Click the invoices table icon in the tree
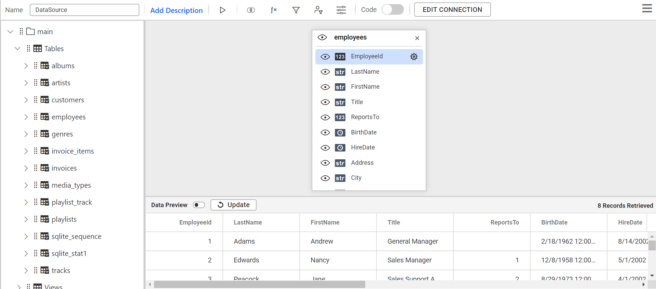Viewport: 656px width, 289px height. pyautogui.click(x=45, y=168)
